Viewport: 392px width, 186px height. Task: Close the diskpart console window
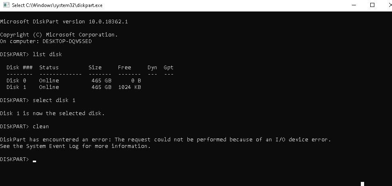click(389, 5)
